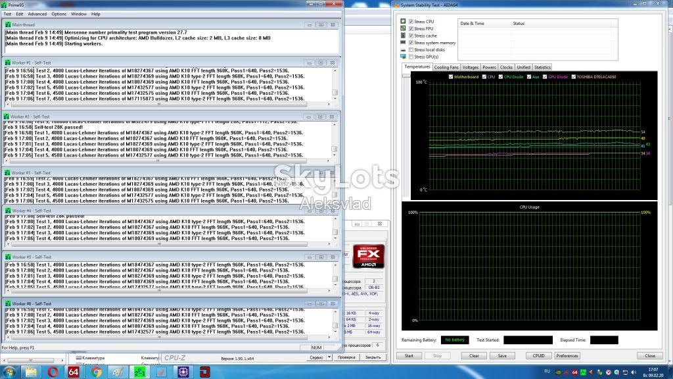Viewport: 673px width, 379px height.
Task: Click the Проверка button in CPU-Z
Action: tap(346, 357)
